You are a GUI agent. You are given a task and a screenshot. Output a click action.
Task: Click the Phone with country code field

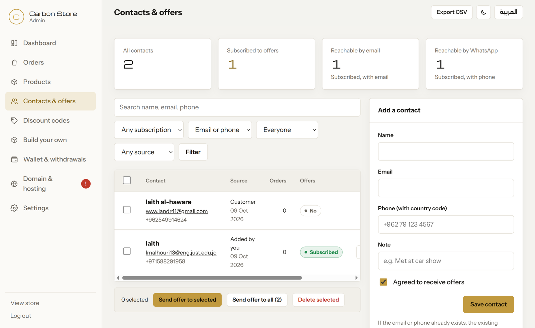446,224
